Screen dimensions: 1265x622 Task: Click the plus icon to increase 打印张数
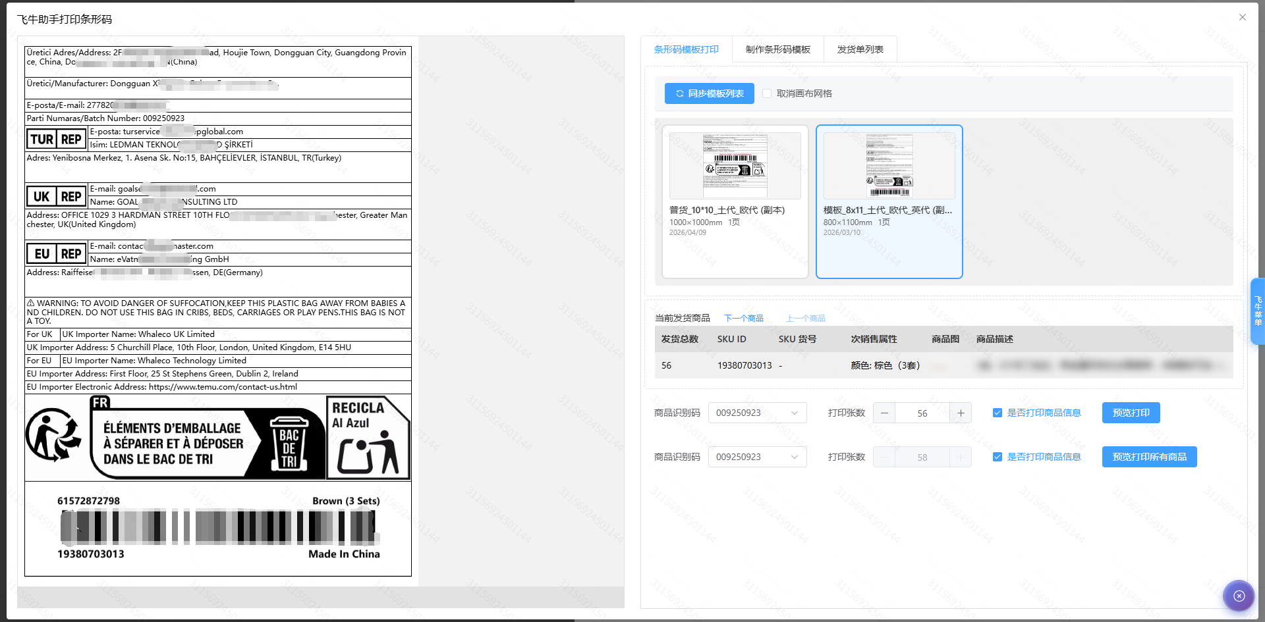pos(961,413)
